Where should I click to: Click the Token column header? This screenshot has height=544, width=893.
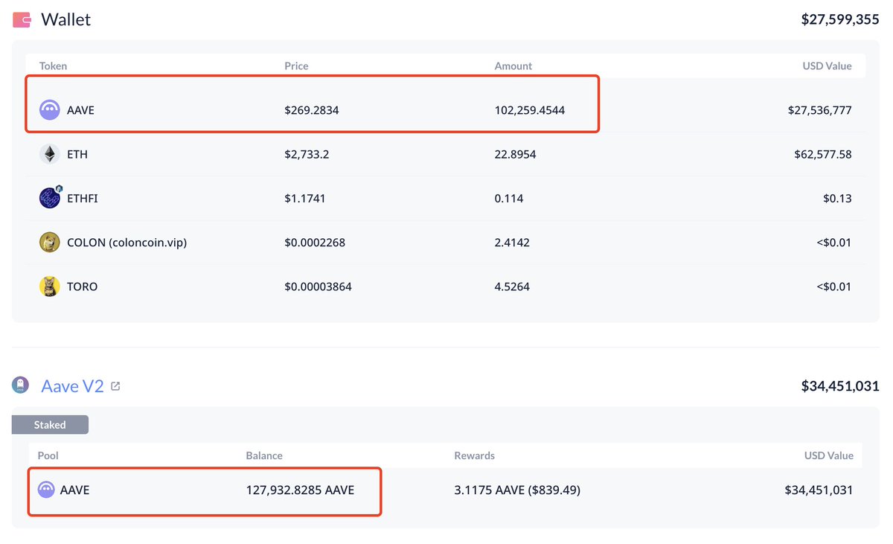53,66
